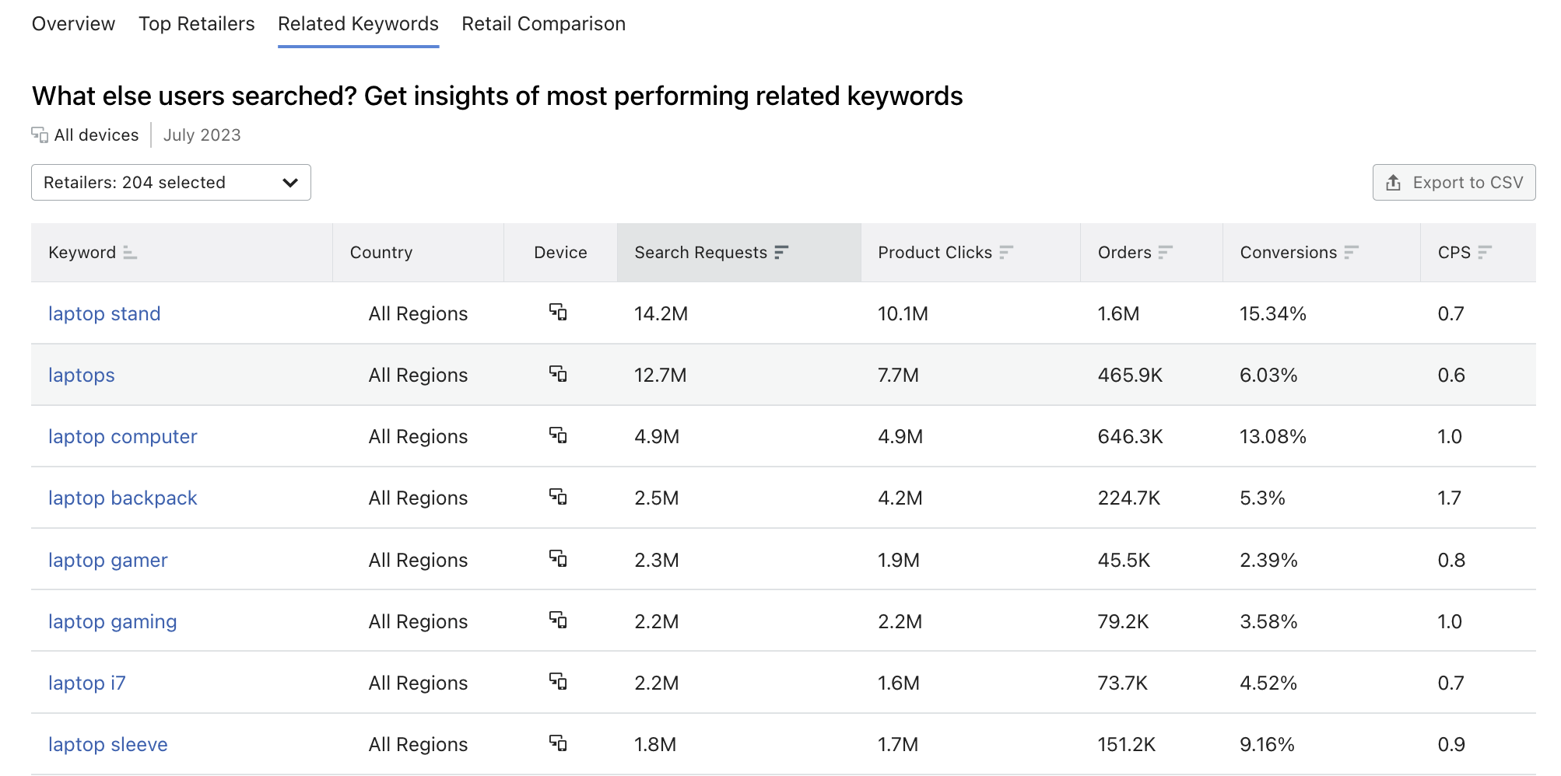Viewport: 1561px width, 776px height.
Task: Click the July 2023 date selector
Action: click(201, 134)
